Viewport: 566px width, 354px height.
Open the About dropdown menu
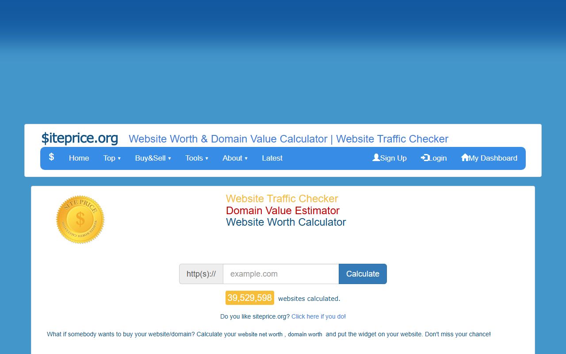pos(235,158)
